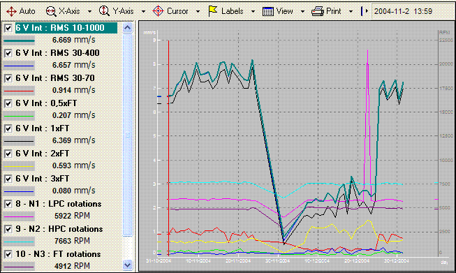The height and width of the screenshot is (273, 456).
Task: Toggle the 6 V Int : 3xFT checkbox
Action: pos(8,179)
